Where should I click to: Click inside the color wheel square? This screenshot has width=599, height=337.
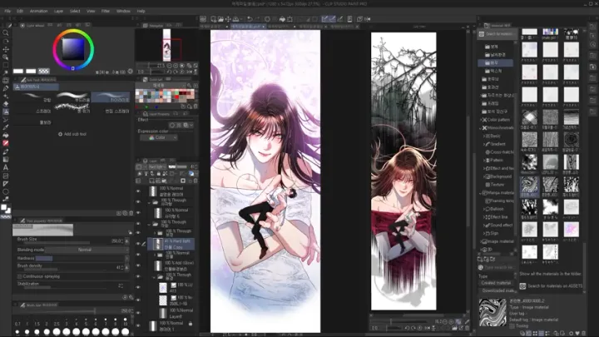pos(73,49)
